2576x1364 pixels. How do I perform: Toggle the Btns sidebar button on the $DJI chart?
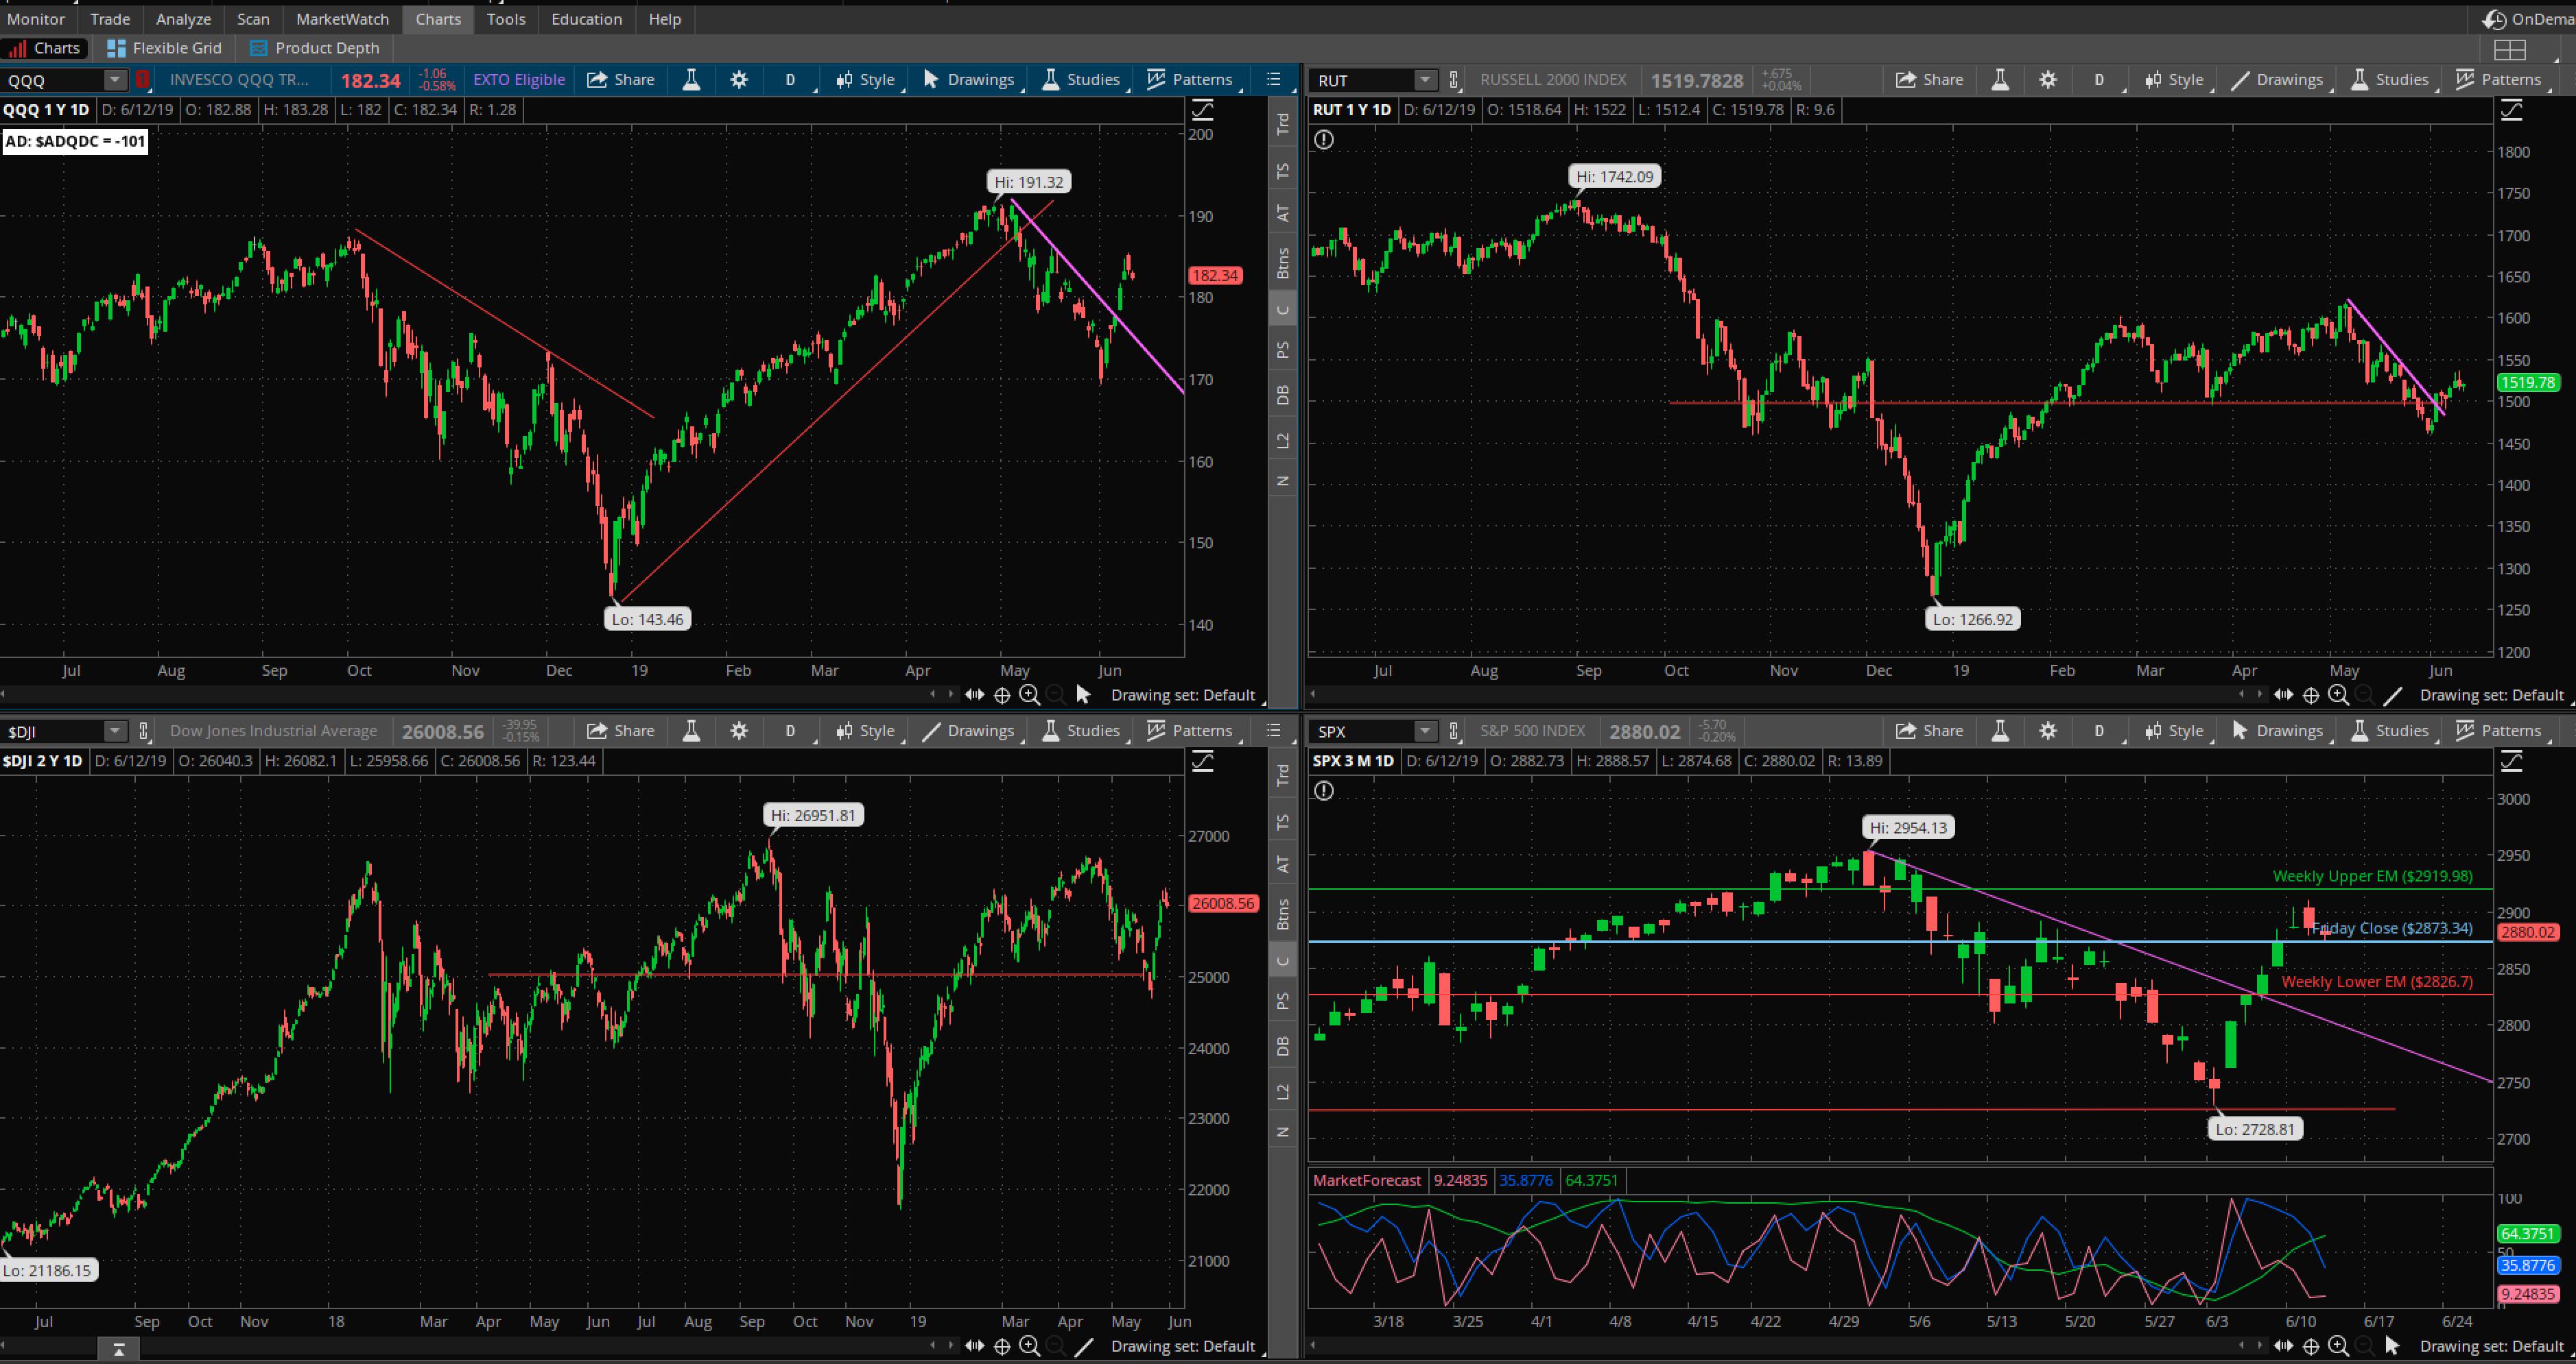point(1282,913)
